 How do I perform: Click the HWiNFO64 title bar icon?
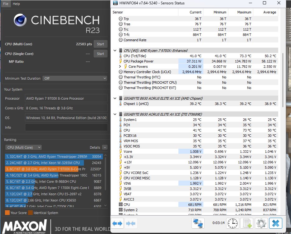(115, 3)
